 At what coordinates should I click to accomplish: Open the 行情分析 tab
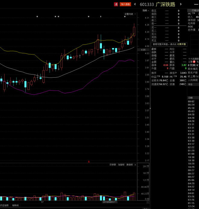pyautogui.click(x=193, y=10)
